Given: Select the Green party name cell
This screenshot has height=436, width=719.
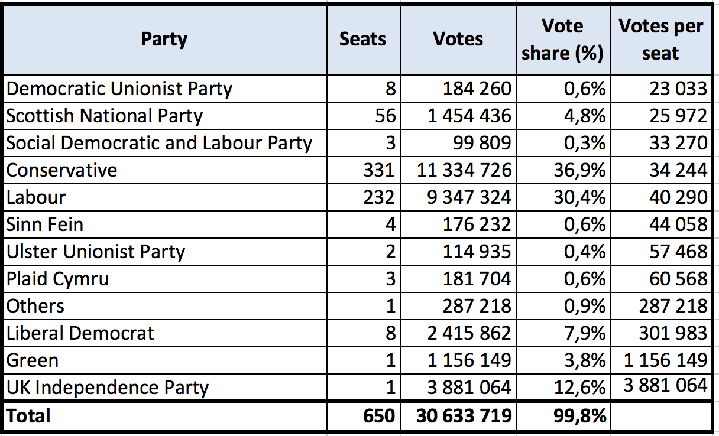Looking at the screenshot, I should coord(33,360).
